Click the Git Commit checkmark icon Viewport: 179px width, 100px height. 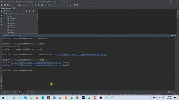pyautogui.click(x=55, y=5)
